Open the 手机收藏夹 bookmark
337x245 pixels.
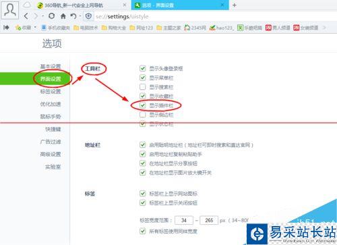tap(56, 28)
